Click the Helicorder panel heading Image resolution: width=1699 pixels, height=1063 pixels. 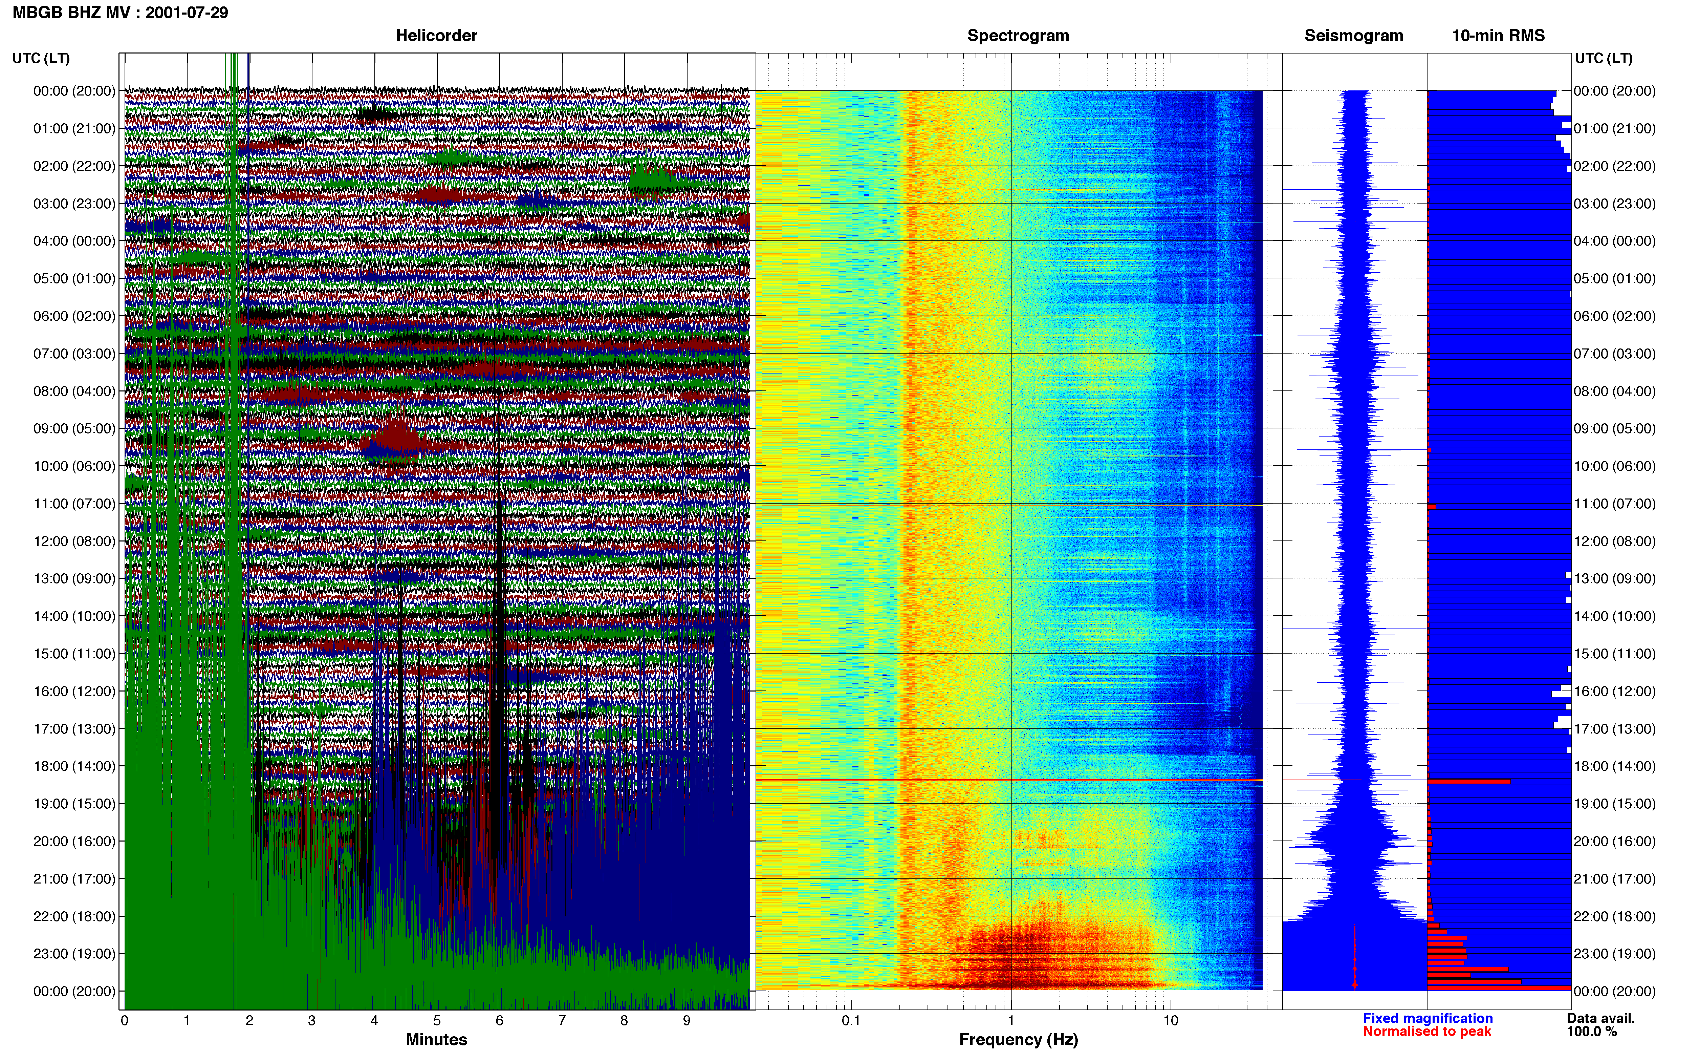[436, 36]
